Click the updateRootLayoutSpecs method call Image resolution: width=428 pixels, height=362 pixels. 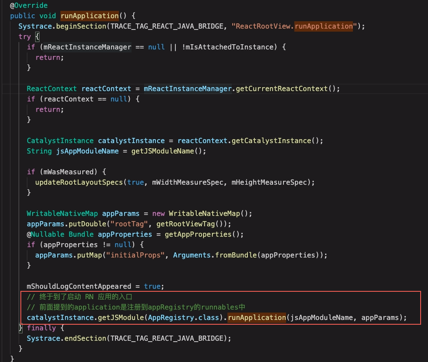tap(79, 182)
